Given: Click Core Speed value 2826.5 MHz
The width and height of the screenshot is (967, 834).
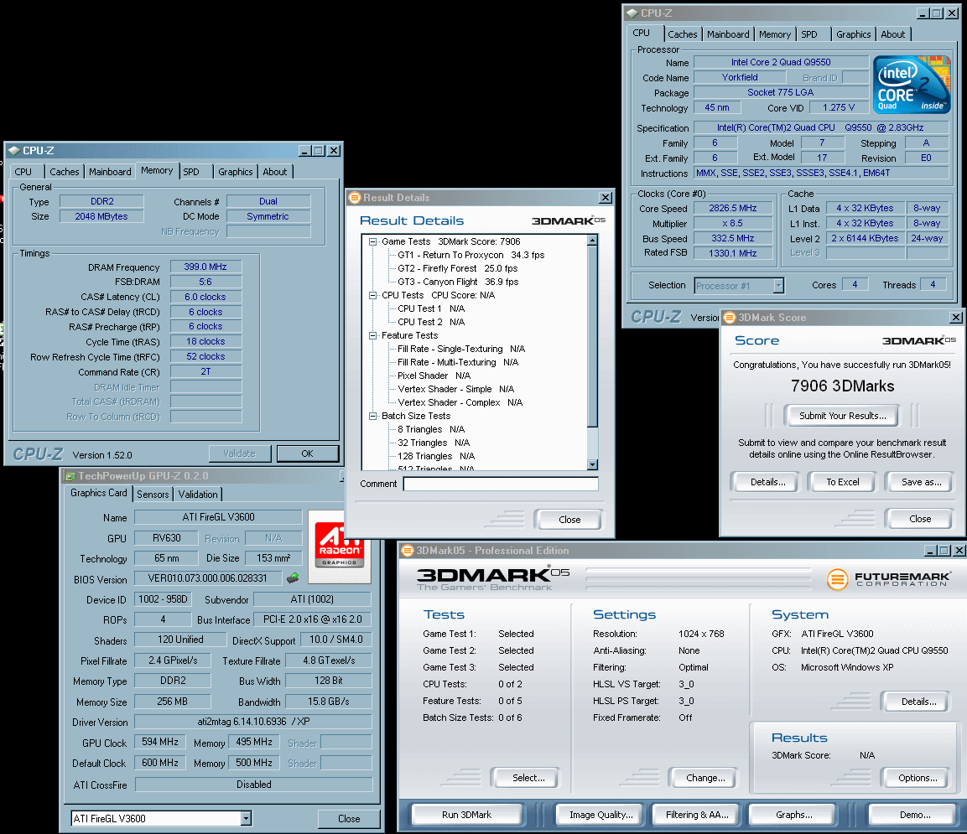Looking at the screenshot, I should pyautogui.click(x=733, y=209).
